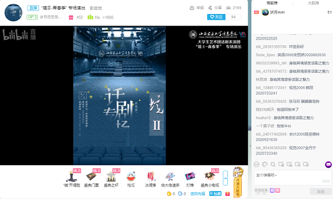This screenshot has height=199, width=333.
Task: Click the 分享 share icon
Action: click(210, 8)
